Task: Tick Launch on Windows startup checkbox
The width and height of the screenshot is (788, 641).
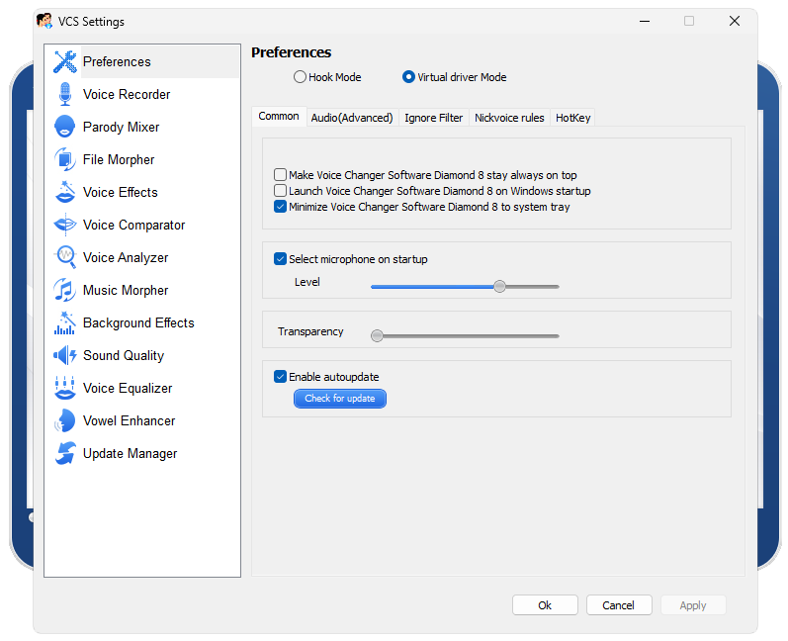Action: click(x=281, y=191)
